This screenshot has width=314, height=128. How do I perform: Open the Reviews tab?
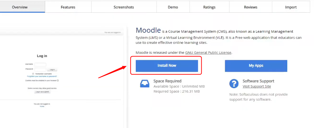click(250, 7)
